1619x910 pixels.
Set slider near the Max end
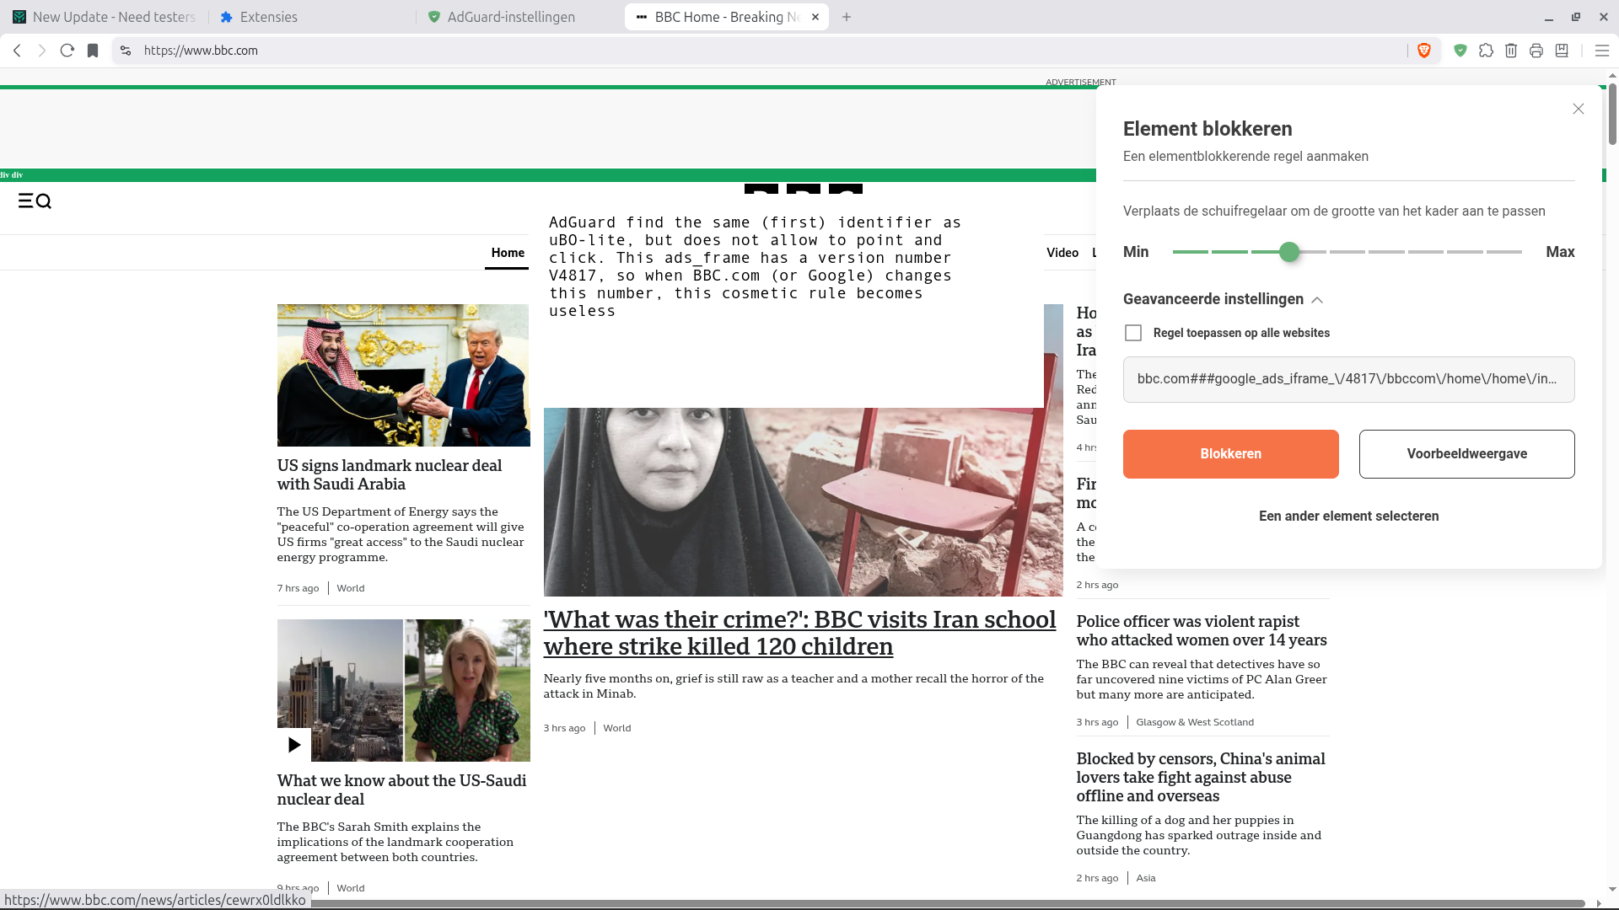coord(1504,252)
